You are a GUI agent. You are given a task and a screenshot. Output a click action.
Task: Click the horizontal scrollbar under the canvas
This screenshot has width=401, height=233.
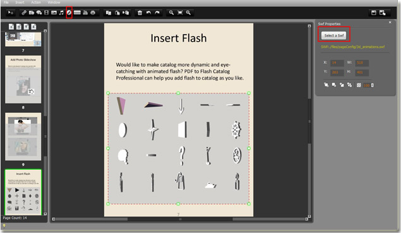pos(180,219)
